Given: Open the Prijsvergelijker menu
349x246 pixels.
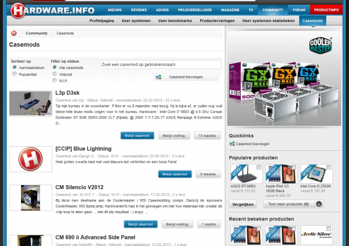Looking at the screenshot, I should pos(195,10).
